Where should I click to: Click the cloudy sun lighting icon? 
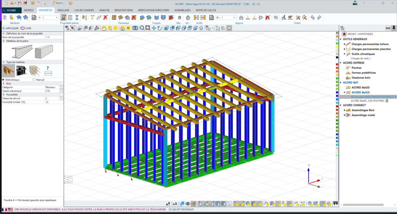pos(104,28)
